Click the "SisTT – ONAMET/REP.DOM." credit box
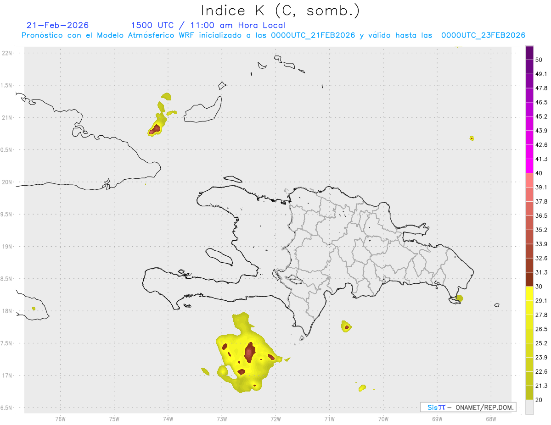551x425 pixels. pyautogui.click(x=468, y=407)
